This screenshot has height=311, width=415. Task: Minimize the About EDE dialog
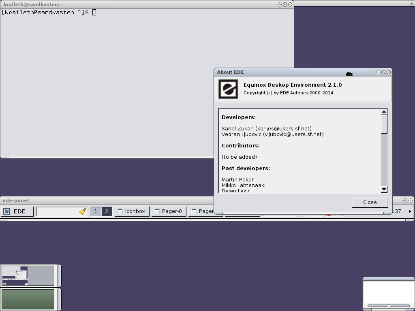tap(378, 72)
